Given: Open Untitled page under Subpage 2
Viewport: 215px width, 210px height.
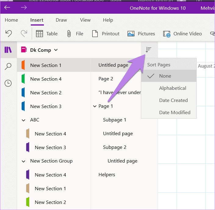Looking at the screenshot, I should pos(123,161).
